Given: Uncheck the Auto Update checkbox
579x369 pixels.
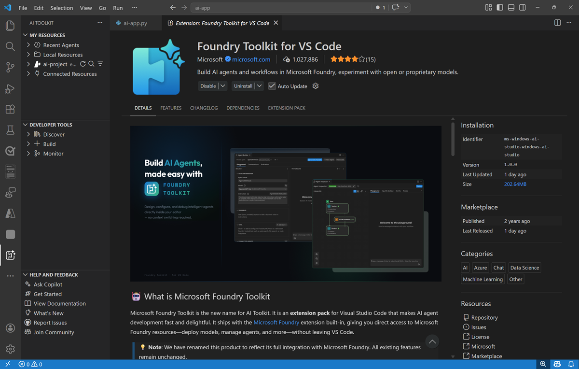Looking at the screenshot, I should (x=273, y=86).
